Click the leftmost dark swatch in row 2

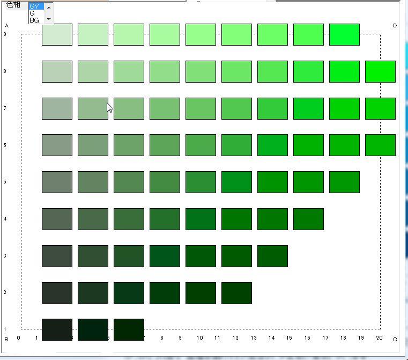point(57,293)
